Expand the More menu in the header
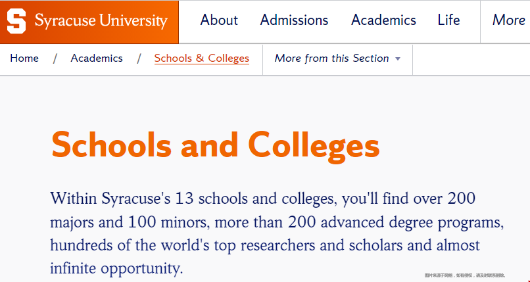 [509, 20]
